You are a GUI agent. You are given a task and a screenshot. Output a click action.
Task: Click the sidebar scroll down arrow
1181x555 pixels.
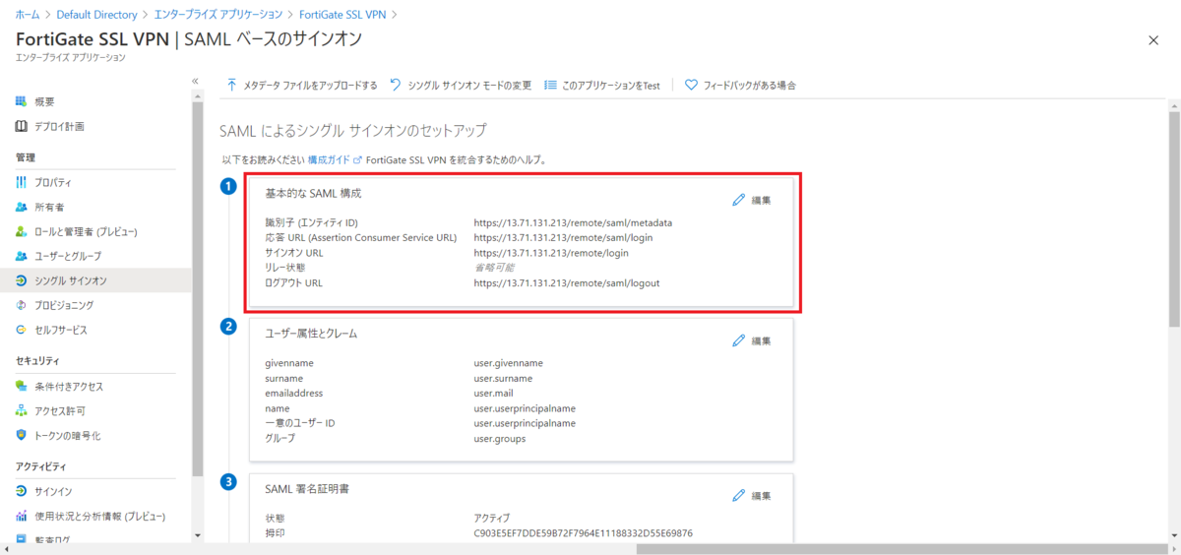pyautogui.click(x=197, y=535)
